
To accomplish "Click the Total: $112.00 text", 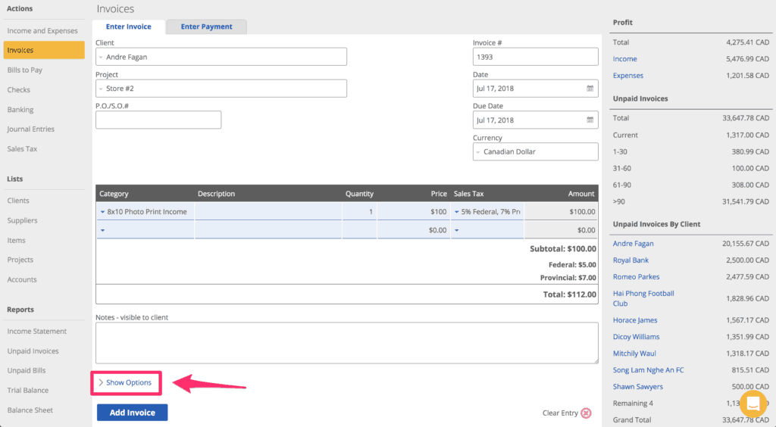I will click(x=570, y=295).
